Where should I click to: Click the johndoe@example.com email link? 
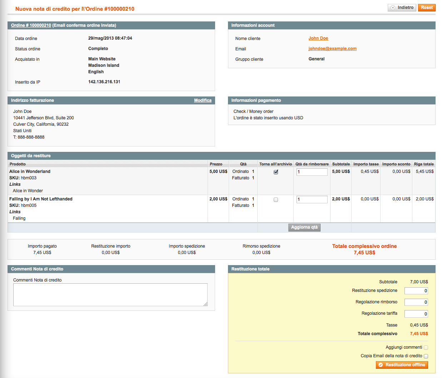tap(332, 49)
